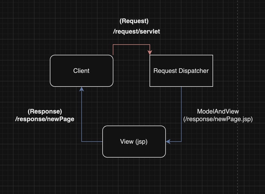Viewport: 265px width, 194px height.
Task: Select the /response/newPage text label
Action: click(45, 119)
